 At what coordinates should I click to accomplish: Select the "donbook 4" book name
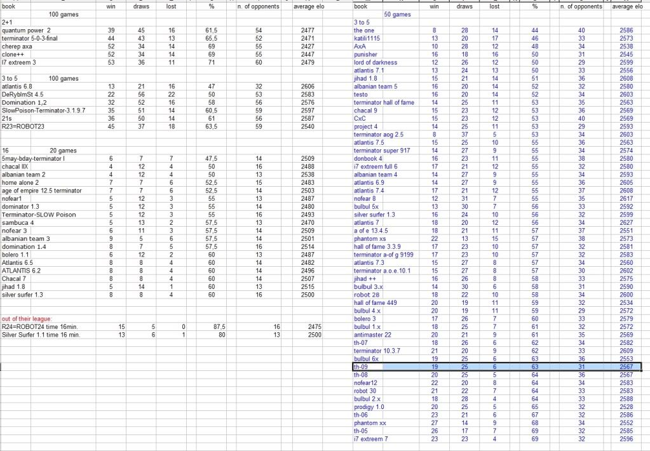pos(368,159)
